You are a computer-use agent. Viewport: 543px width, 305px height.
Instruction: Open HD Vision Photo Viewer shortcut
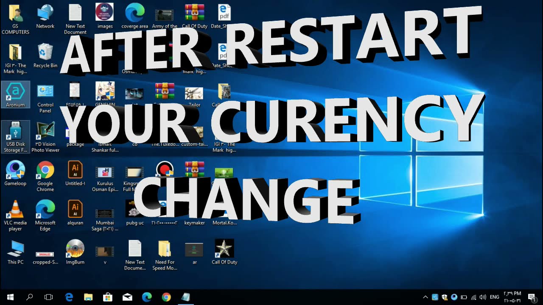[45, 137]
